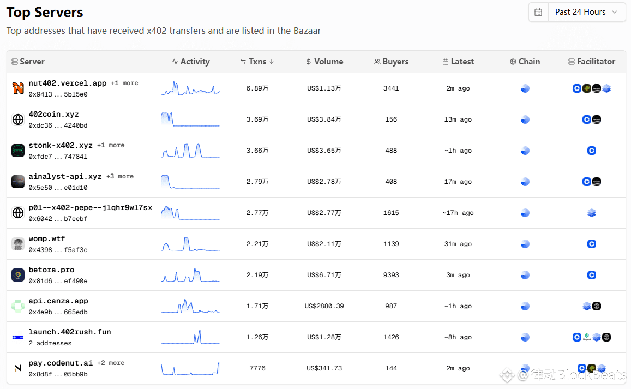Image resolution: width=631 pixels, height=389 pixels.
Task: Click the womp.wtf avatar icon
Action: click(18, 244)
